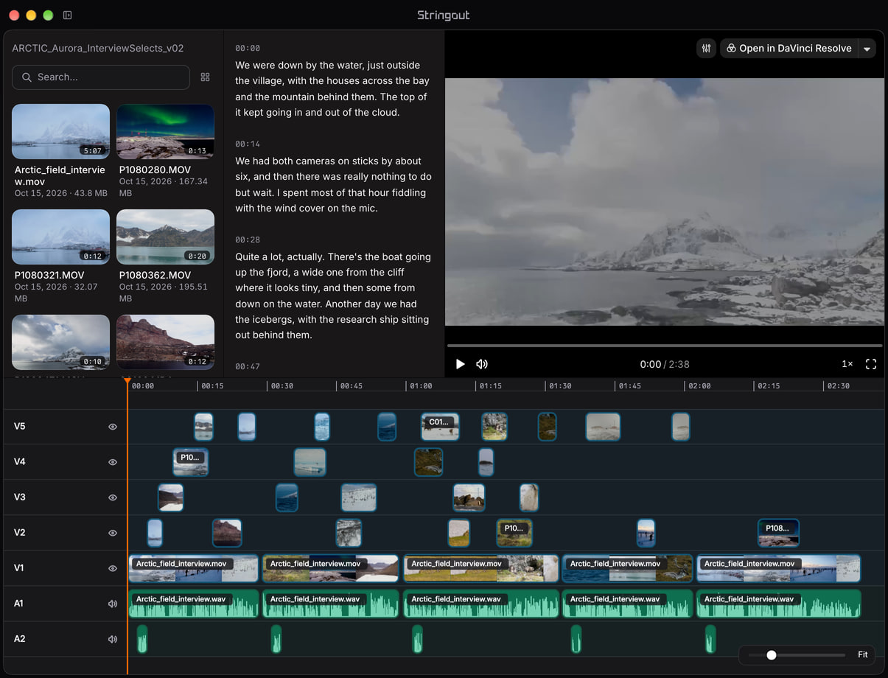This screenshot has height=678, width=888.
Task: Click the project title ARCTIC_Aurora_InterviewSelects_v02
Action: [x=98, y=48]
